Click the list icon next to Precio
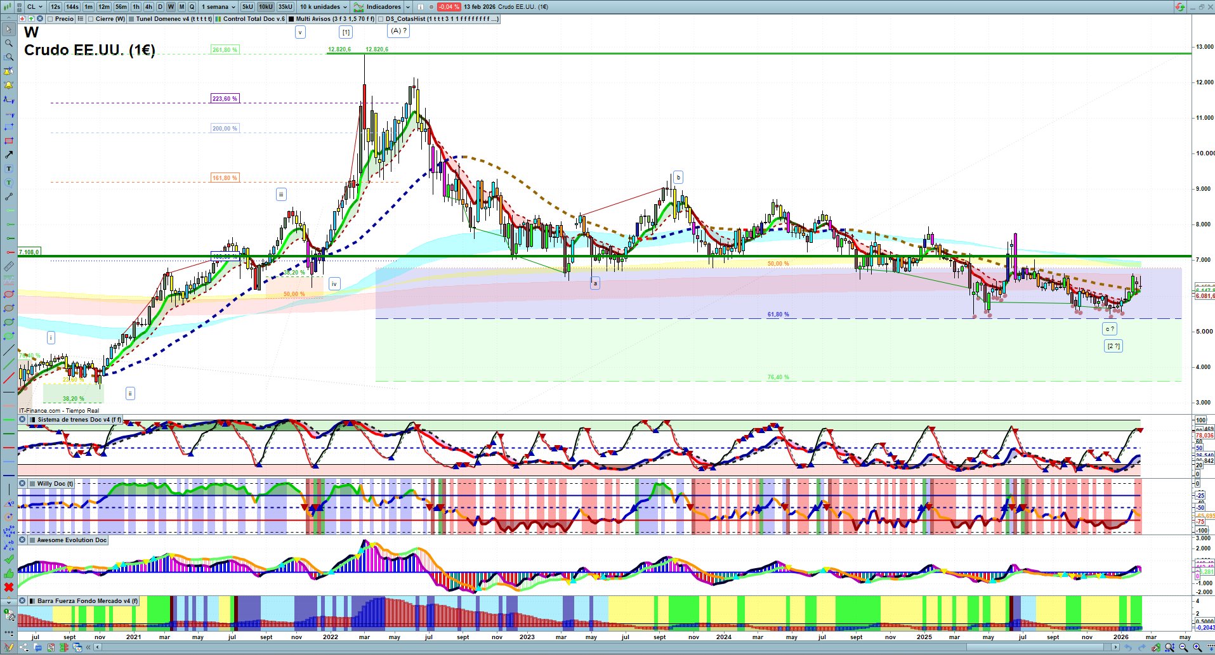This screenshot has width=1215, height=655. (x=81, y=19)
